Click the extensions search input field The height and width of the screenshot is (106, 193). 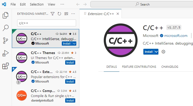[x=46, y=23]
